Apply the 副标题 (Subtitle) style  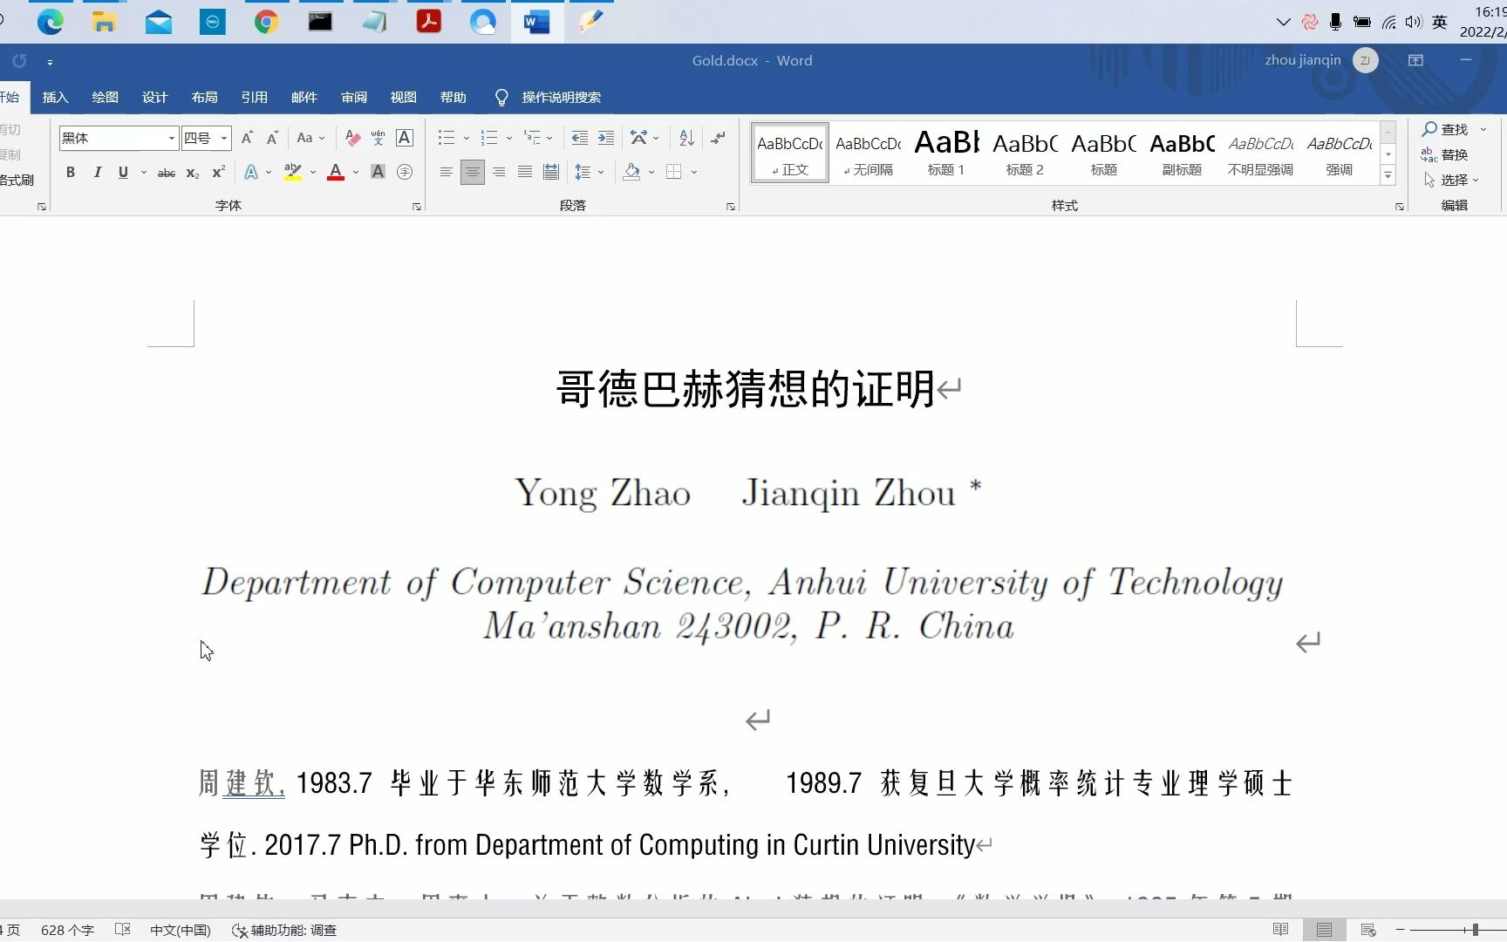pyautogui.click(x=1182, y=154)
